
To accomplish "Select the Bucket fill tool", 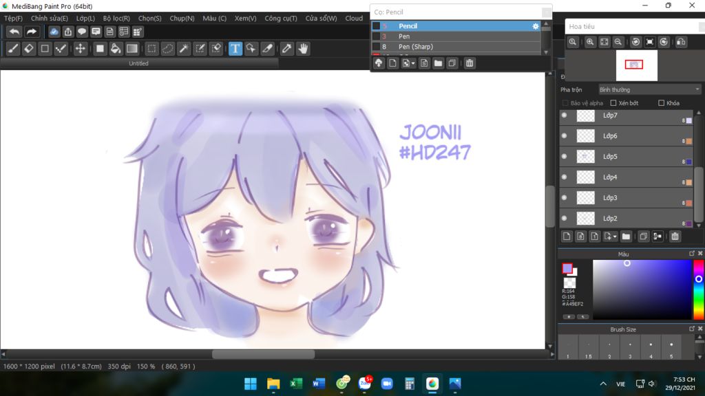I will (116, 49).
